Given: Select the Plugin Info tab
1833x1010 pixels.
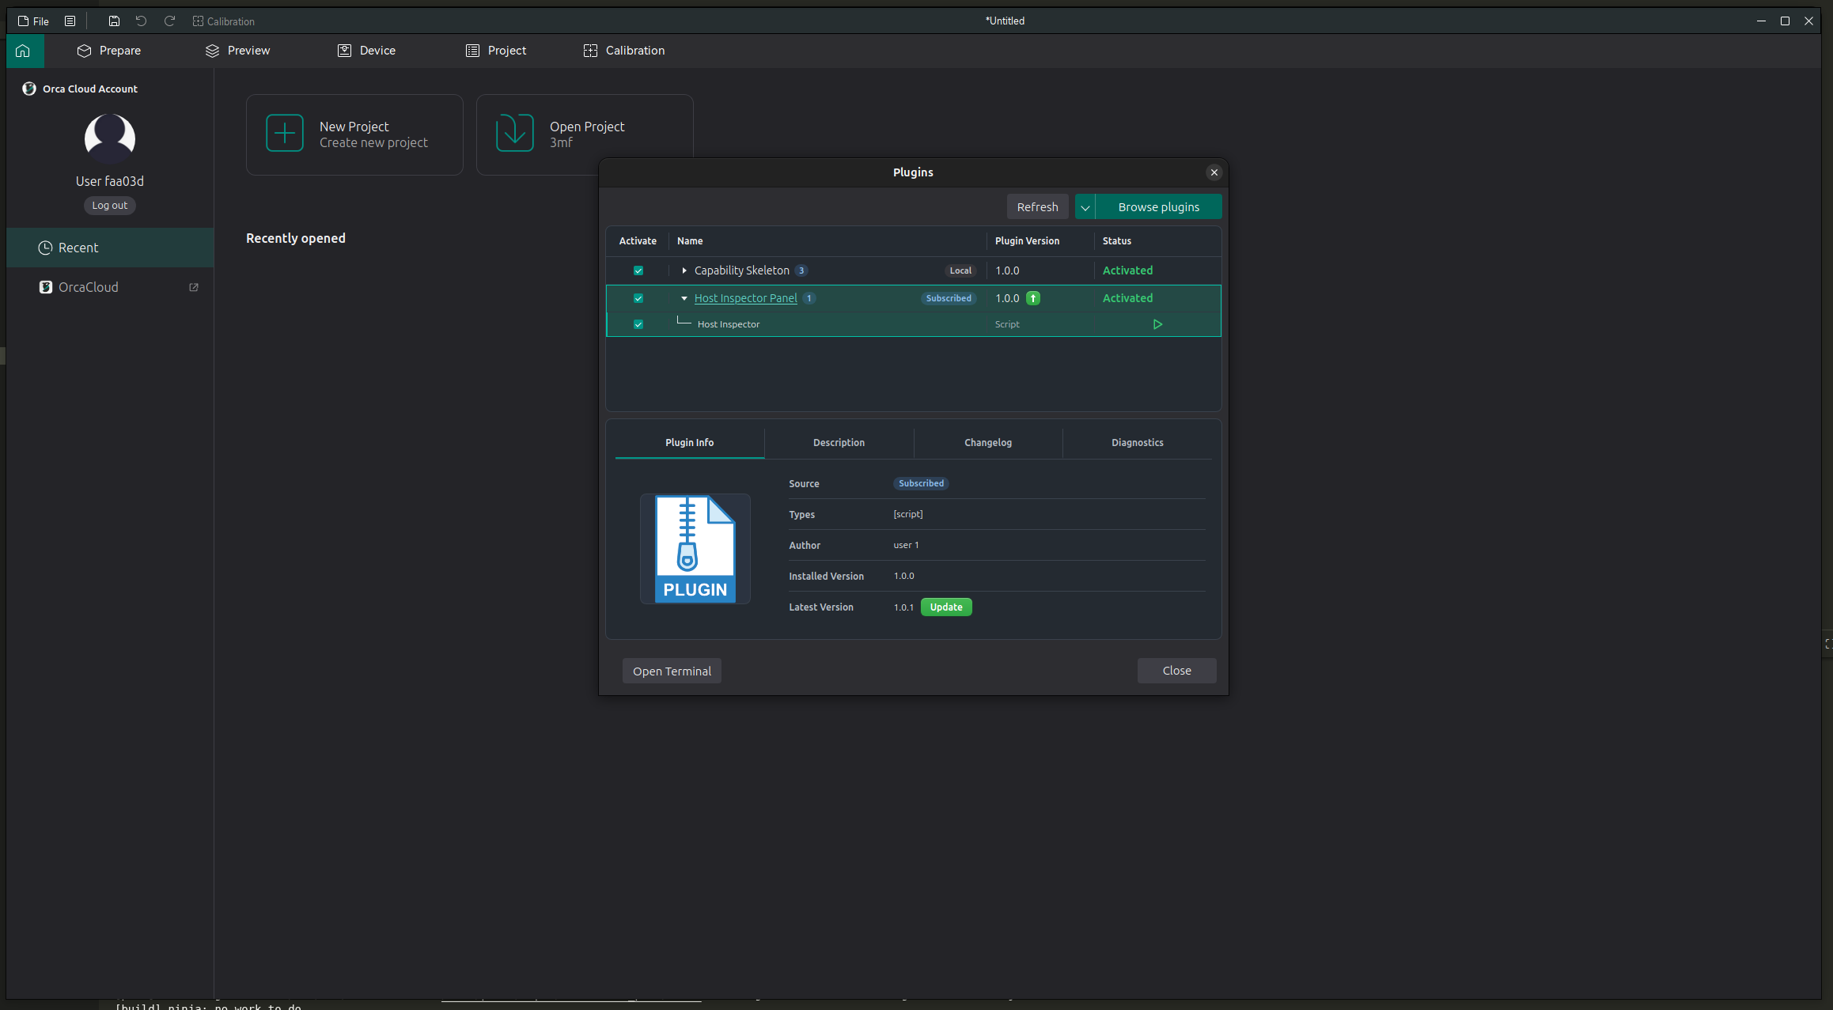Looking at the screenshot, I should [x=690, y=443].
